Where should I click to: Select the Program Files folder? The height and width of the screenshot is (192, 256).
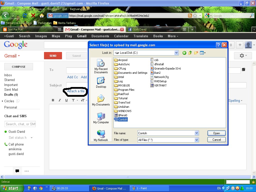[x=124, y=90]
